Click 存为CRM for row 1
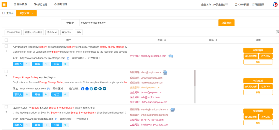 pos(266,56)
